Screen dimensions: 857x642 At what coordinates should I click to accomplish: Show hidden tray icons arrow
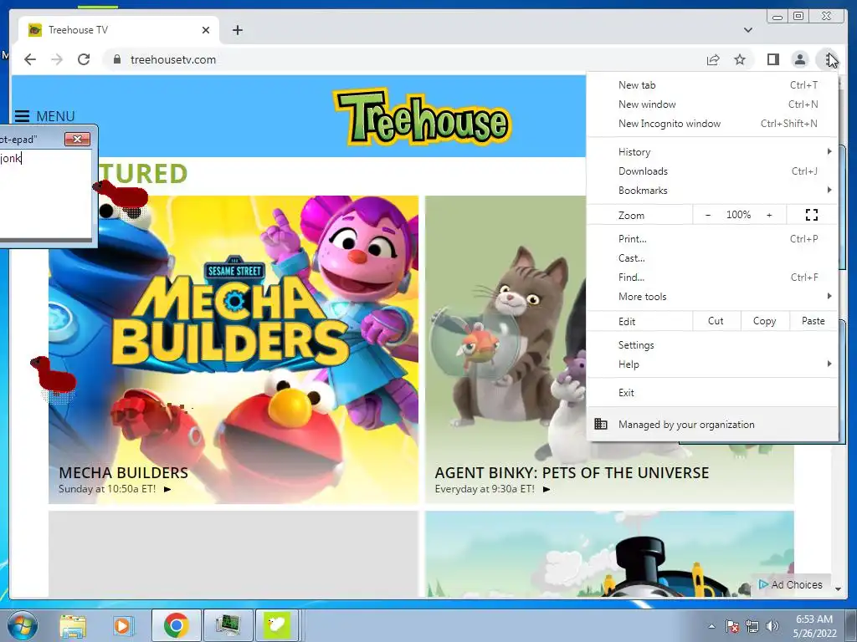click(x=711, y=626)
